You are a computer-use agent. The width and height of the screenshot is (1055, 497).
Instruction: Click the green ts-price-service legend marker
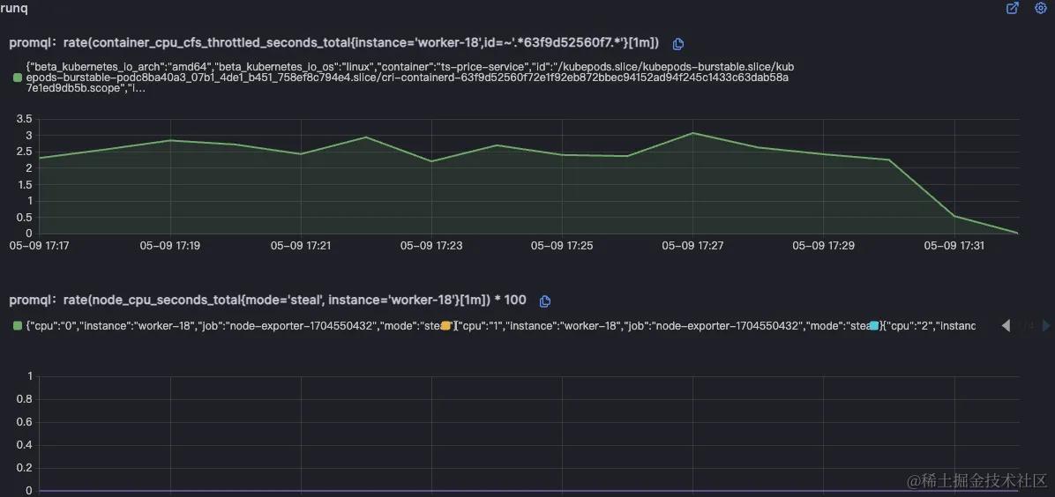pyautogui.click(x=18, y=78)
